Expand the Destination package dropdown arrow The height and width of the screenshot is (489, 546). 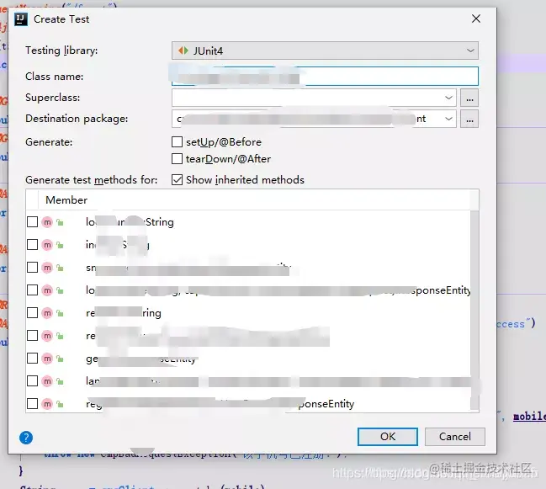(x=448, y=119)
